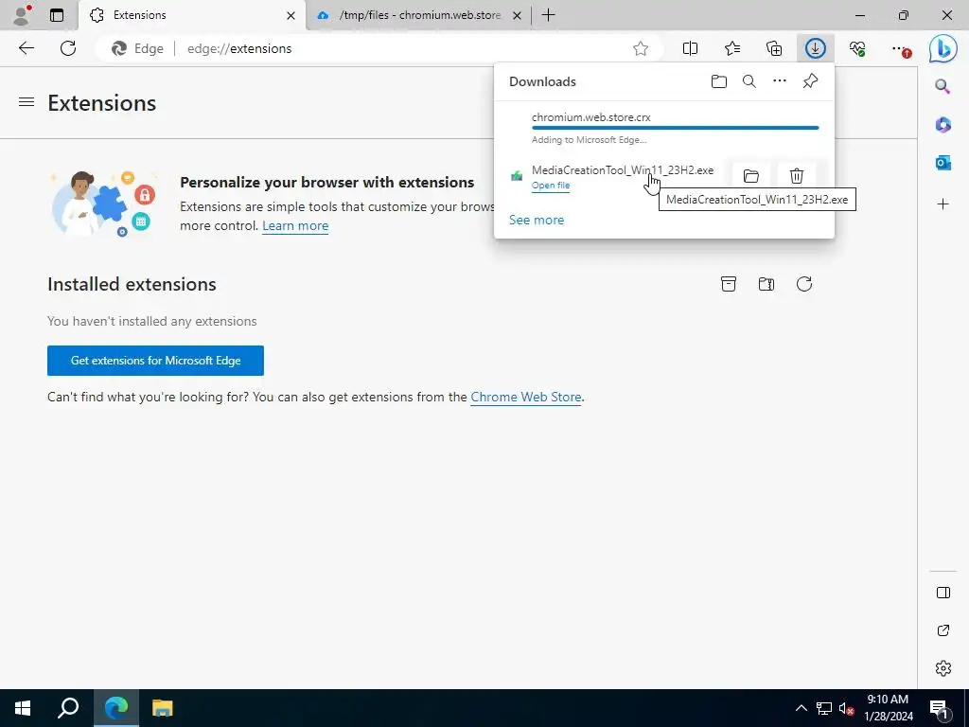
Task: Open Collections panel
Action: [774, 48]
